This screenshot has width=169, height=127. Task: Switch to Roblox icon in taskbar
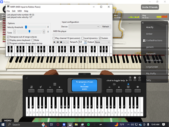point(64,125)
